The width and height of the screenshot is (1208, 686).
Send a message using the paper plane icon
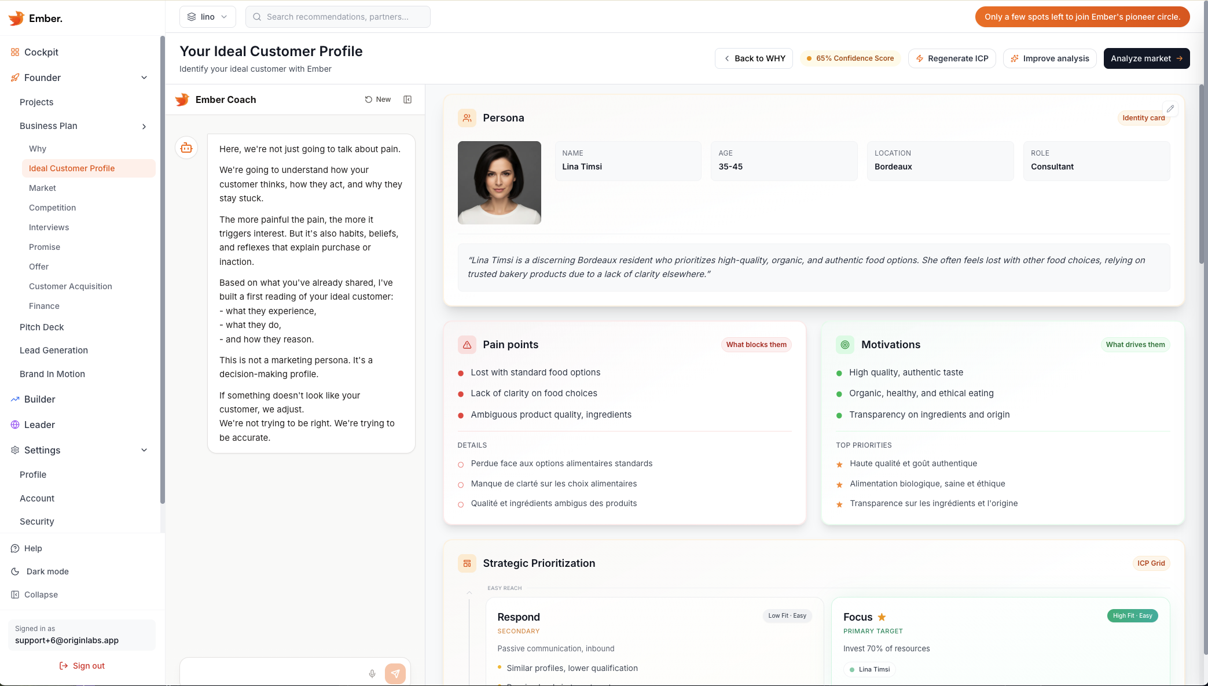pyautogui.click(x=395, y=674)
